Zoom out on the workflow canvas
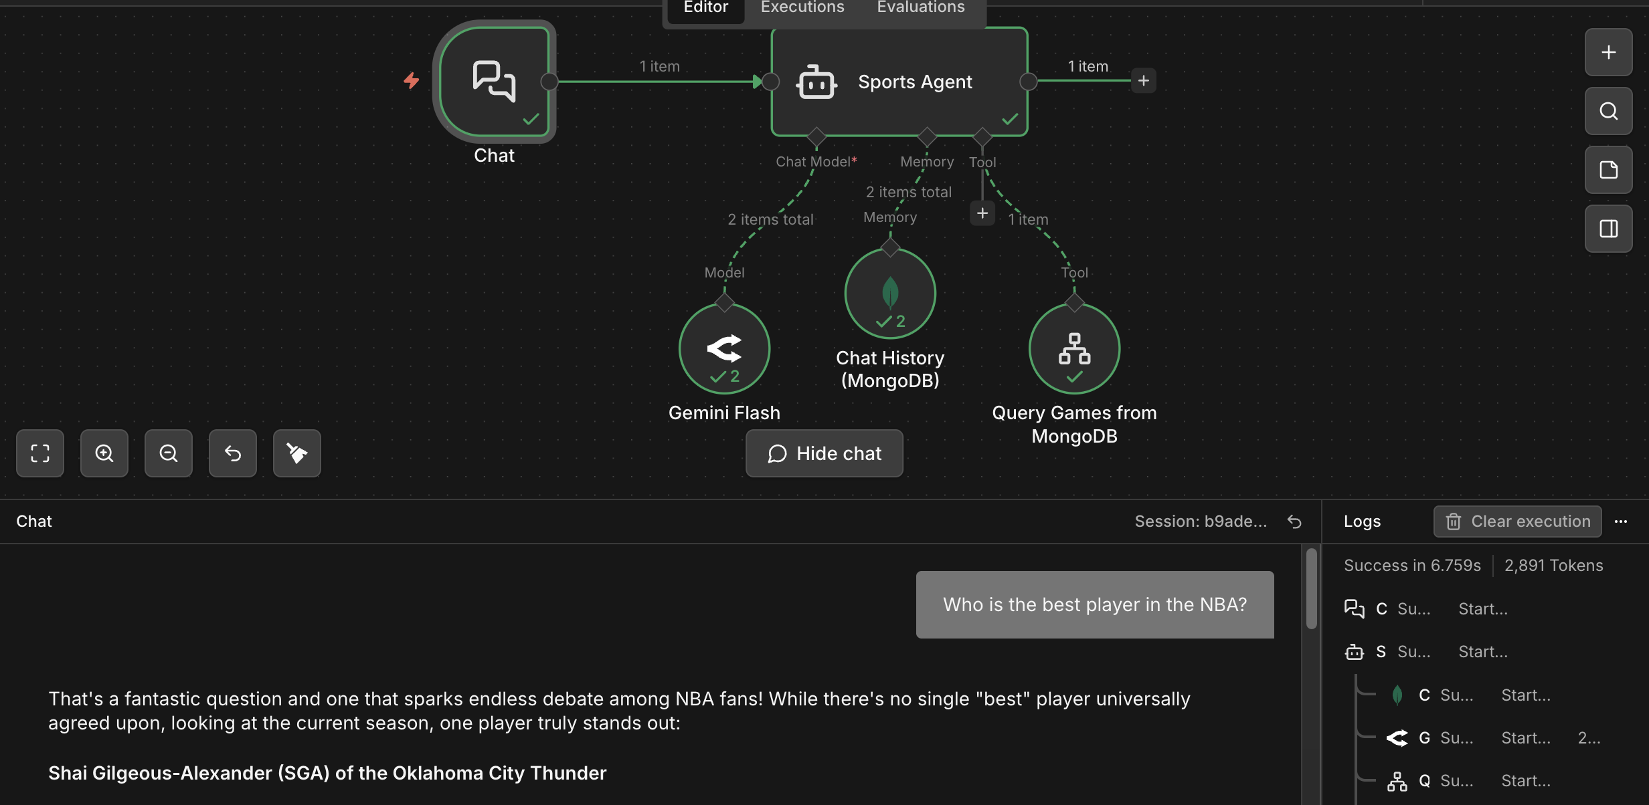Image resolution: width=1649 pixels, height=805 pixels. click(x=168, y=453)
